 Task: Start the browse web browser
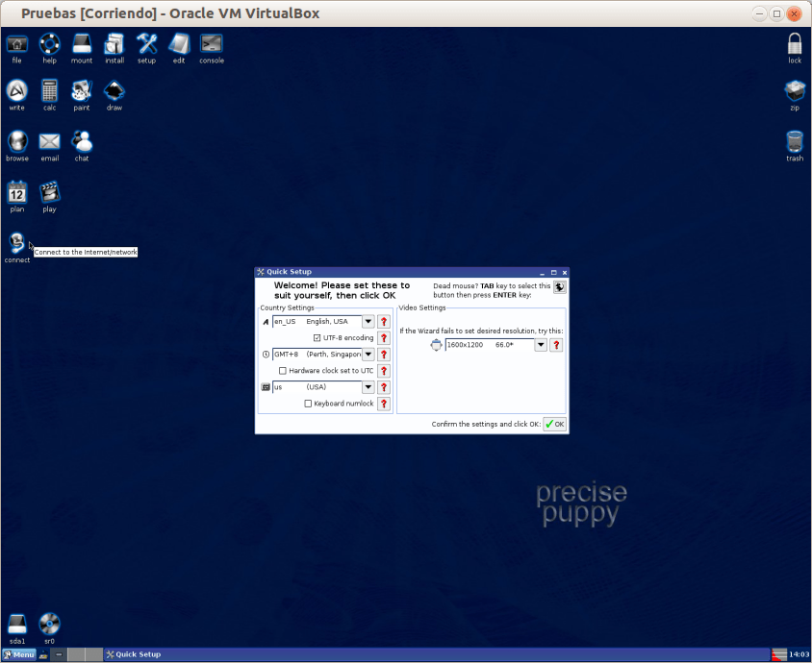16,141
